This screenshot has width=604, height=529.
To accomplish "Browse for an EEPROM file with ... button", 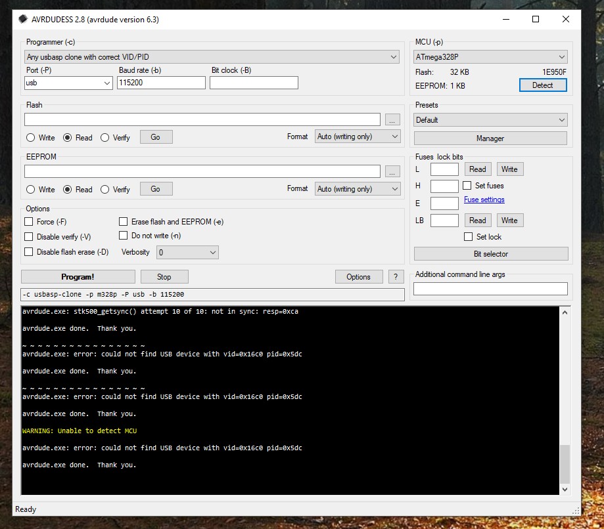I will coord(392,171).
